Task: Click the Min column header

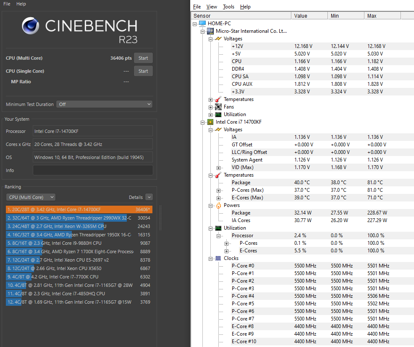Action: [346, 16]
